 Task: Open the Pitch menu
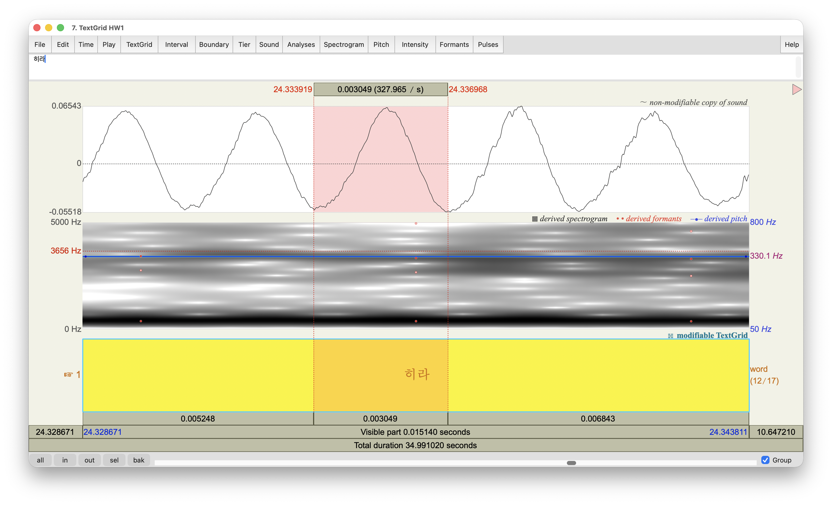[x=381, y=45]
